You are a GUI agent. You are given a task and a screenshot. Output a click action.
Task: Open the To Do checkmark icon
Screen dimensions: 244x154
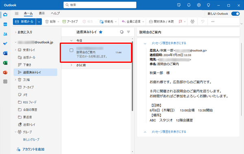click(5, 44)
